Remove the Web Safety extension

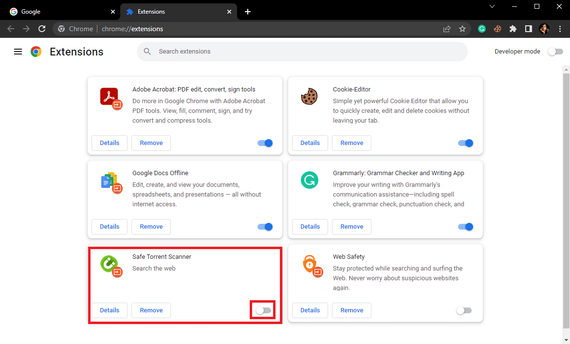tap(351, 310)
